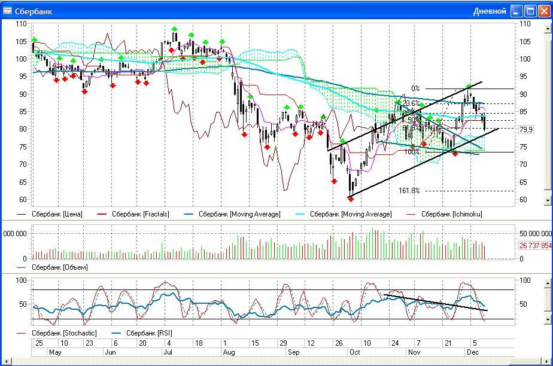
Task: Click date 29 on the time axis
Action: [x=283, y=343]
